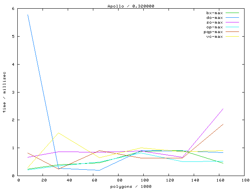Click the purple line's final point at far right
The height and width of the screenshot is (189, 252).
point(223,109)
